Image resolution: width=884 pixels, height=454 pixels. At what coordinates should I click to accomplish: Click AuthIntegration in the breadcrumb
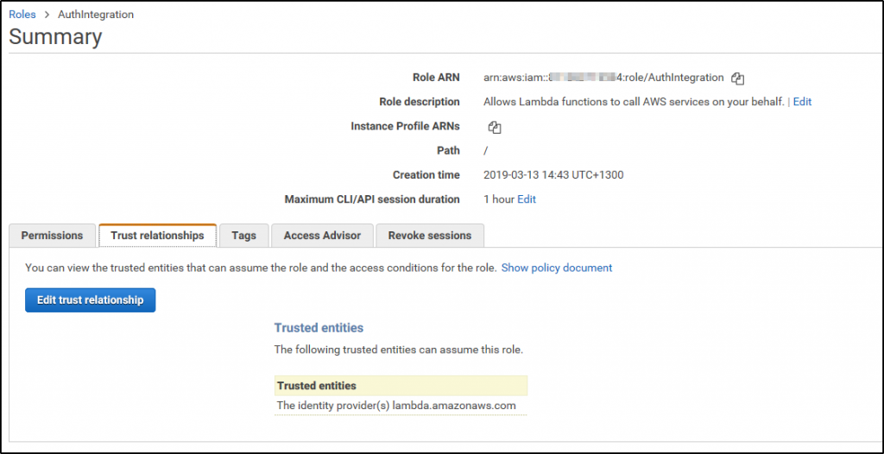tap(95, 15)
